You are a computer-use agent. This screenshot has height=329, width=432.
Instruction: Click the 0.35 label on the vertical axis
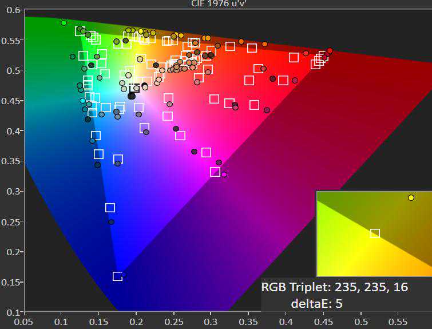pos(13,161)
